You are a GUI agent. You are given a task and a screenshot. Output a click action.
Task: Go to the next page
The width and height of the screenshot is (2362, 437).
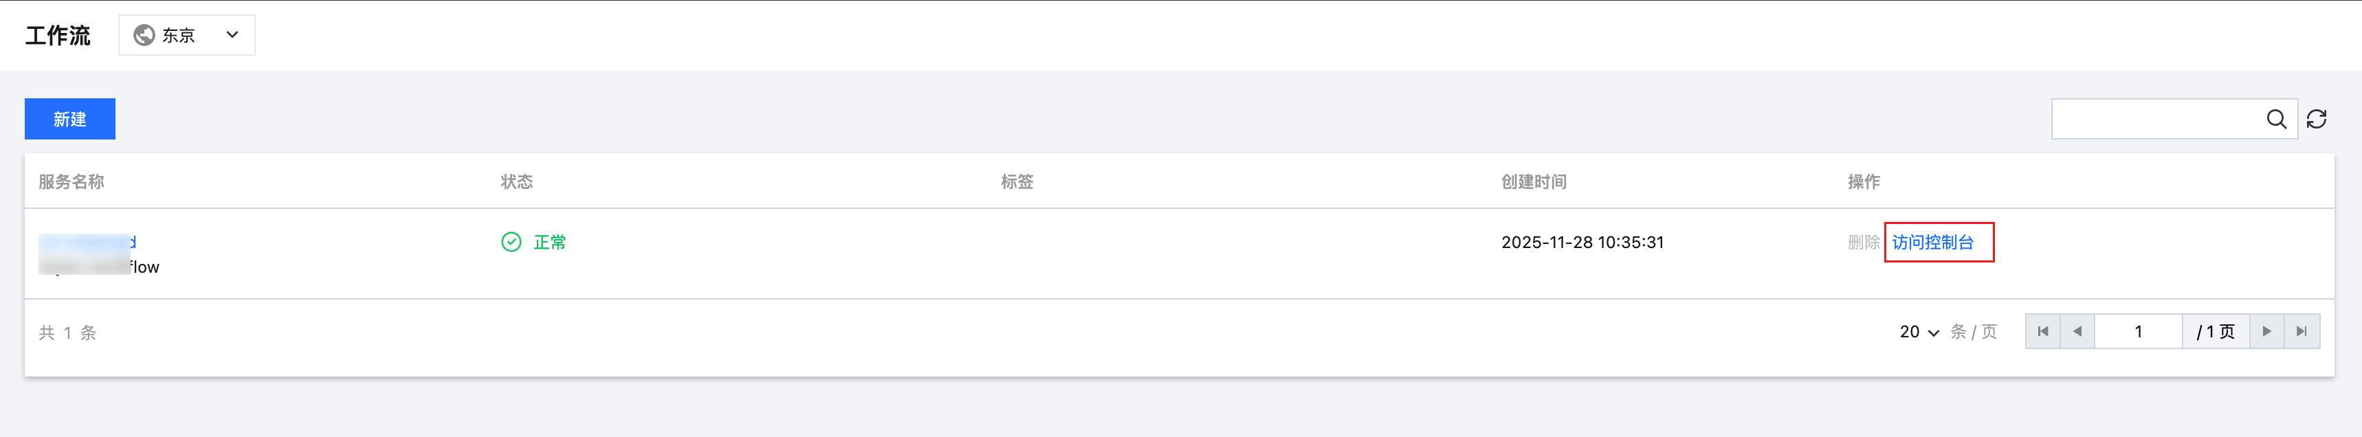[2266, 332]
